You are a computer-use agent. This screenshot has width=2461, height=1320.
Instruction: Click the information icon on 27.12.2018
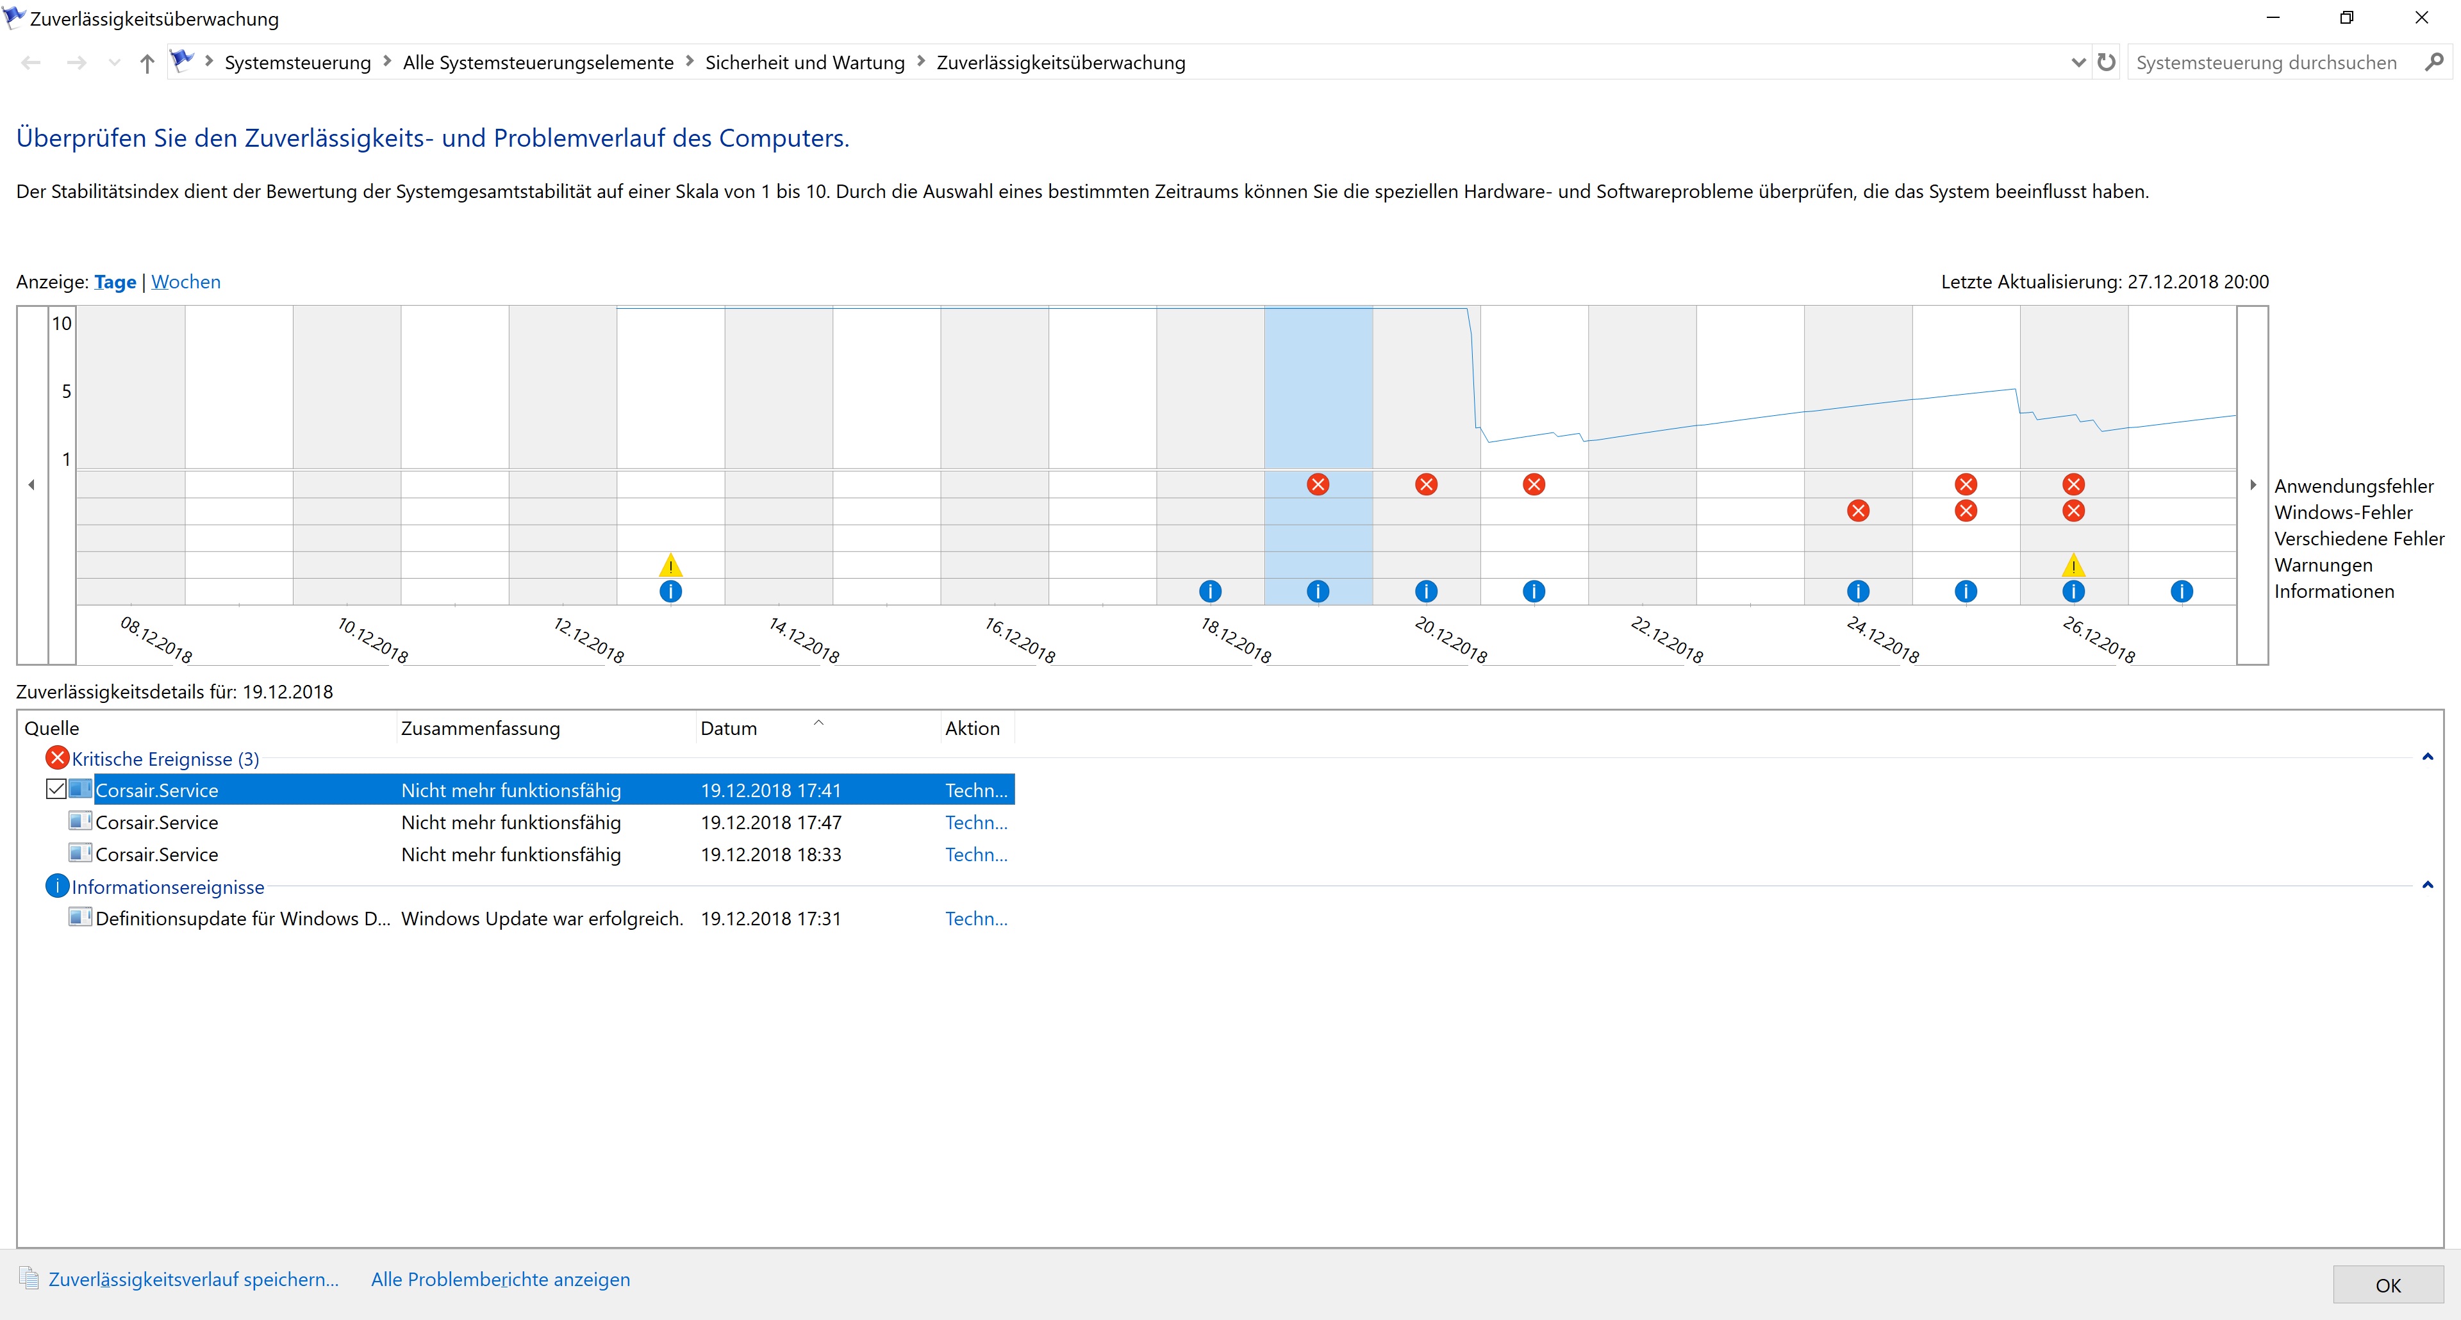(x=2181, y=591)
